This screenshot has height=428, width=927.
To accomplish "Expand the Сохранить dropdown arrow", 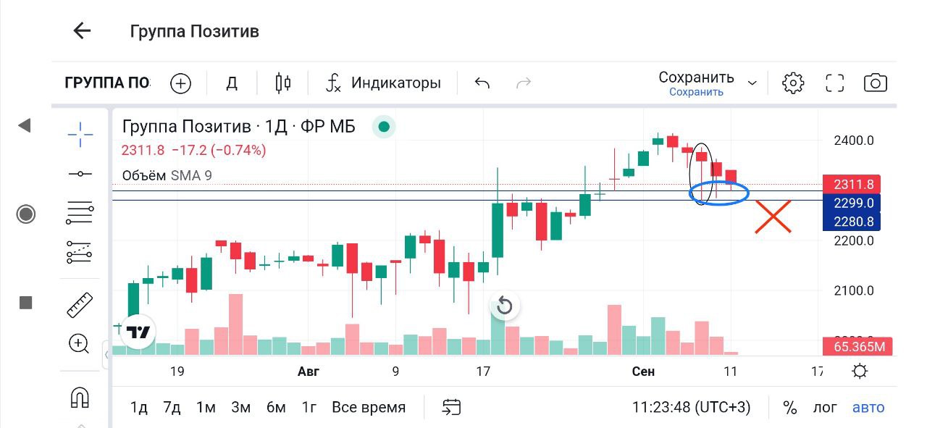I will click(x=752, y=83).
